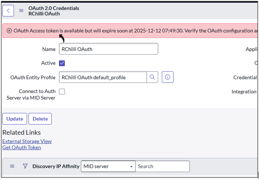The image size is (259, 180).
Task: Click the Update button
Action: (x=15, y=119)
